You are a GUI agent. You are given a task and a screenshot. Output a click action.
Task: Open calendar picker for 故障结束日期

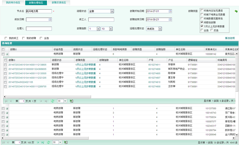[170, 20]
